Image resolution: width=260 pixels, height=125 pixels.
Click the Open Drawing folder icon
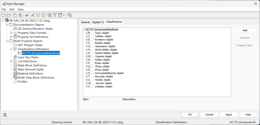point(9,15)
